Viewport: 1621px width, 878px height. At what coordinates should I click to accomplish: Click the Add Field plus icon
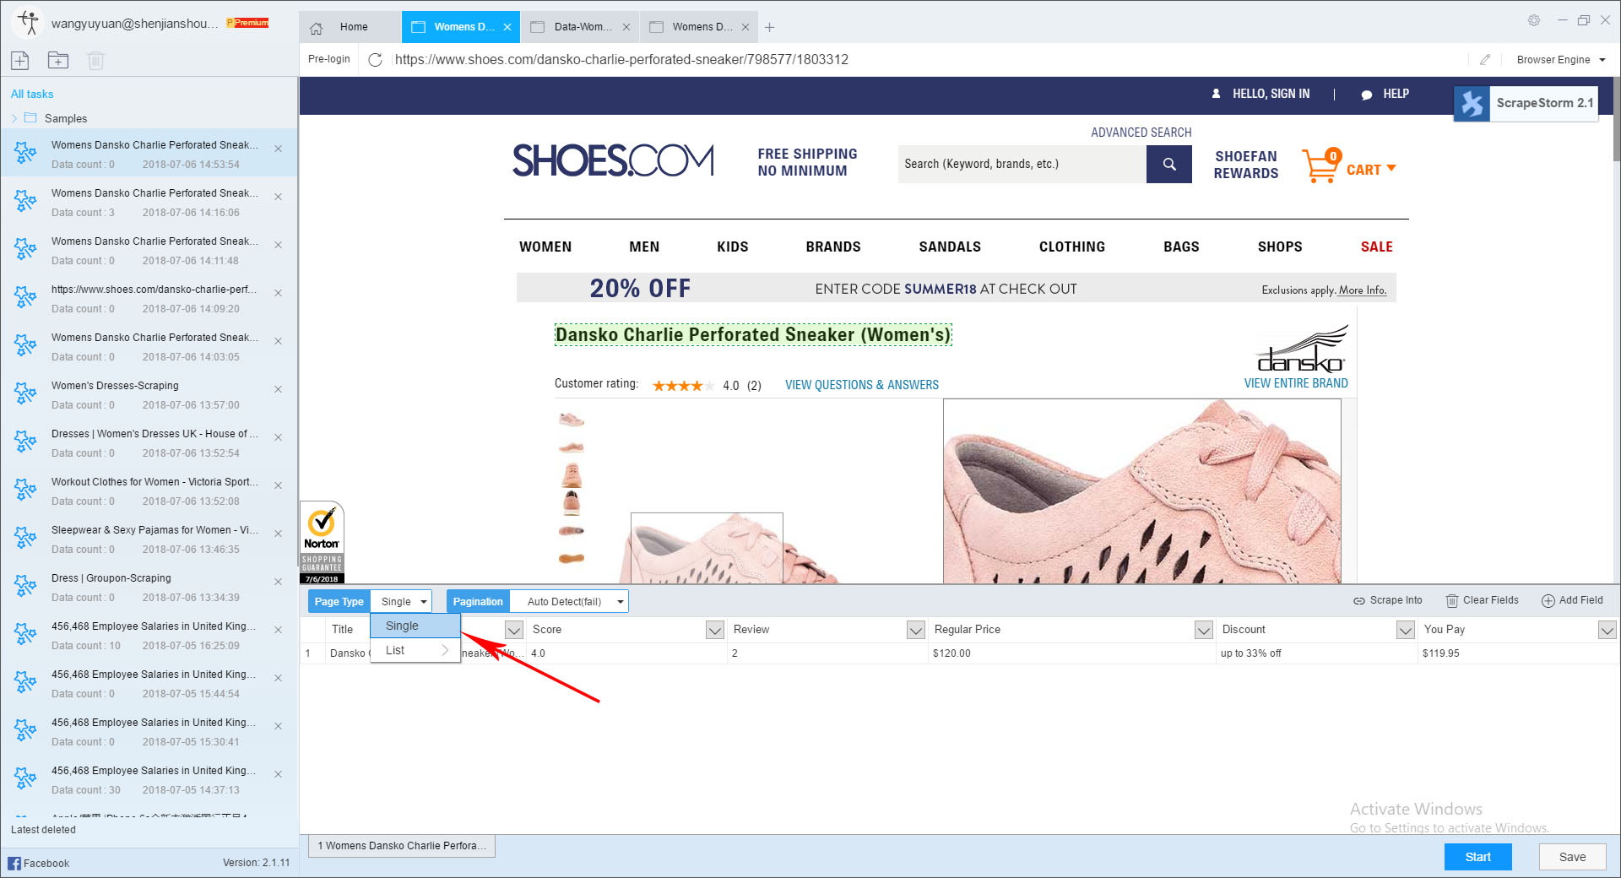coord(1548,601)
